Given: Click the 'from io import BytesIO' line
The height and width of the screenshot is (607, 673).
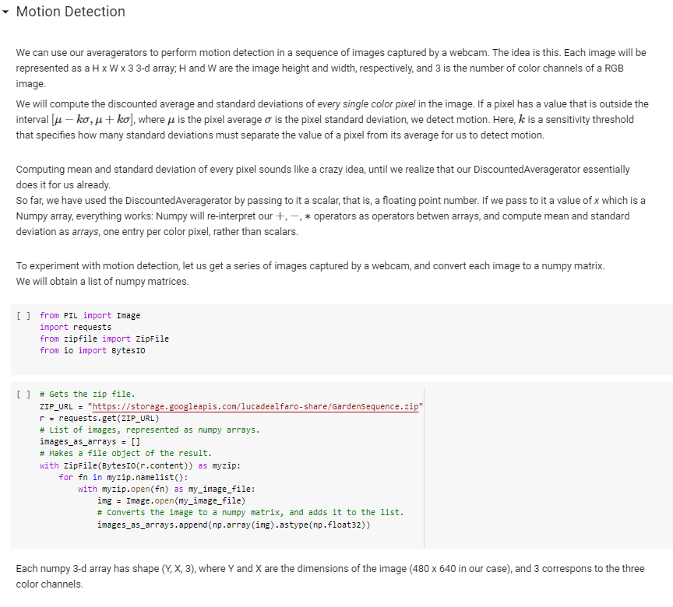Looking at the screenshot, I should [92, 350].
